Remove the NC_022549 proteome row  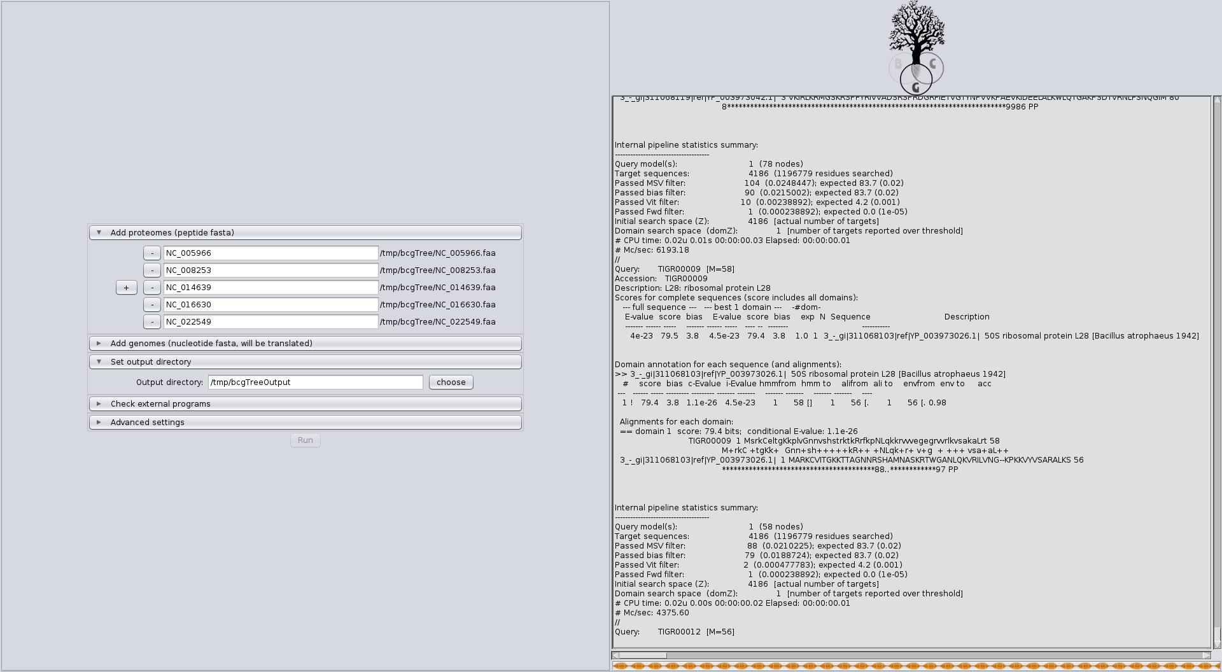pos(152,322)
